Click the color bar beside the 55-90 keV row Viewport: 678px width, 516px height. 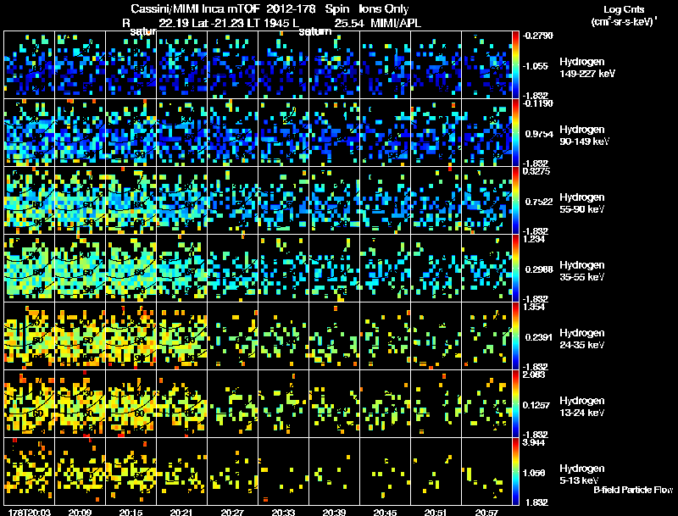coord(515,201)
